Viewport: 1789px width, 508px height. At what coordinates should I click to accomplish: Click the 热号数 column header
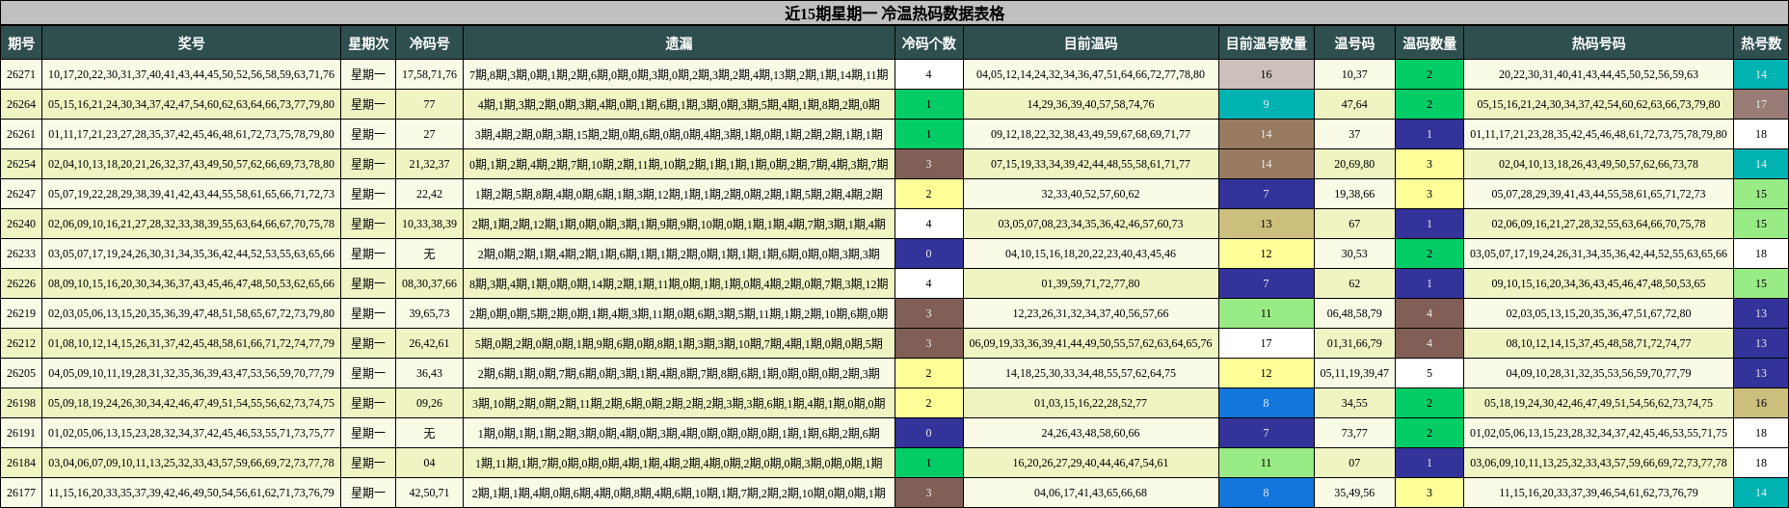click(x=1761, y=43)
